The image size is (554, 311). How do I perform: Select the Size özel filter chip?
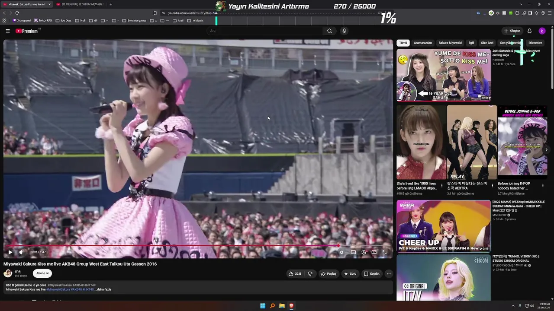[487, 43]
